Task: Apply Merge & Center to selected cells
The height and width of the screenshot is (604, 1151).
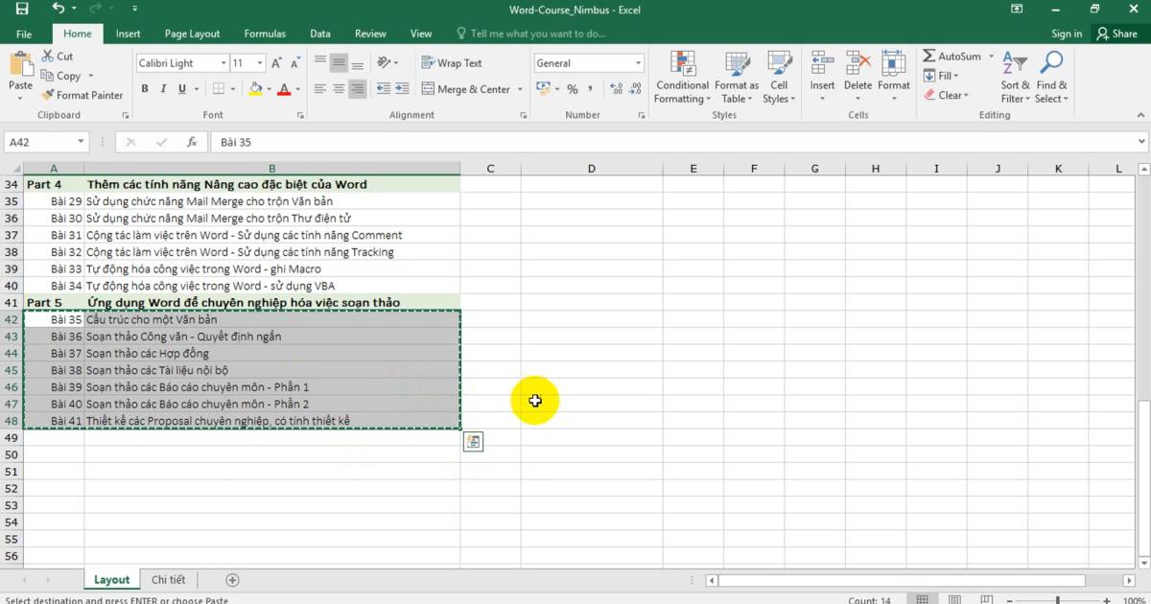Action: coord(467,89)
